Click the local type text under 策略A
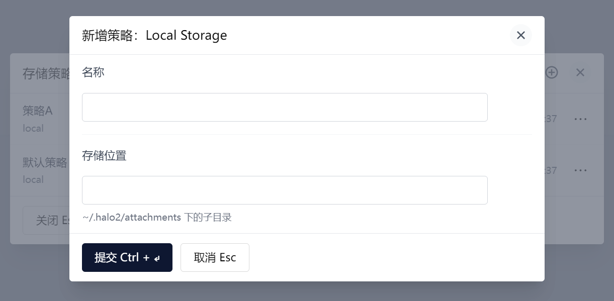Viewport: 614px width, 301px height. tap(33, 128)
